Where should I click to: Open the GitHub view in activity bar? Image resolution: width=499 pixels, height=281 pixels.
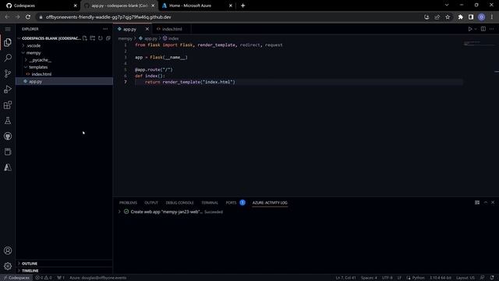click(x=8, y=136)
